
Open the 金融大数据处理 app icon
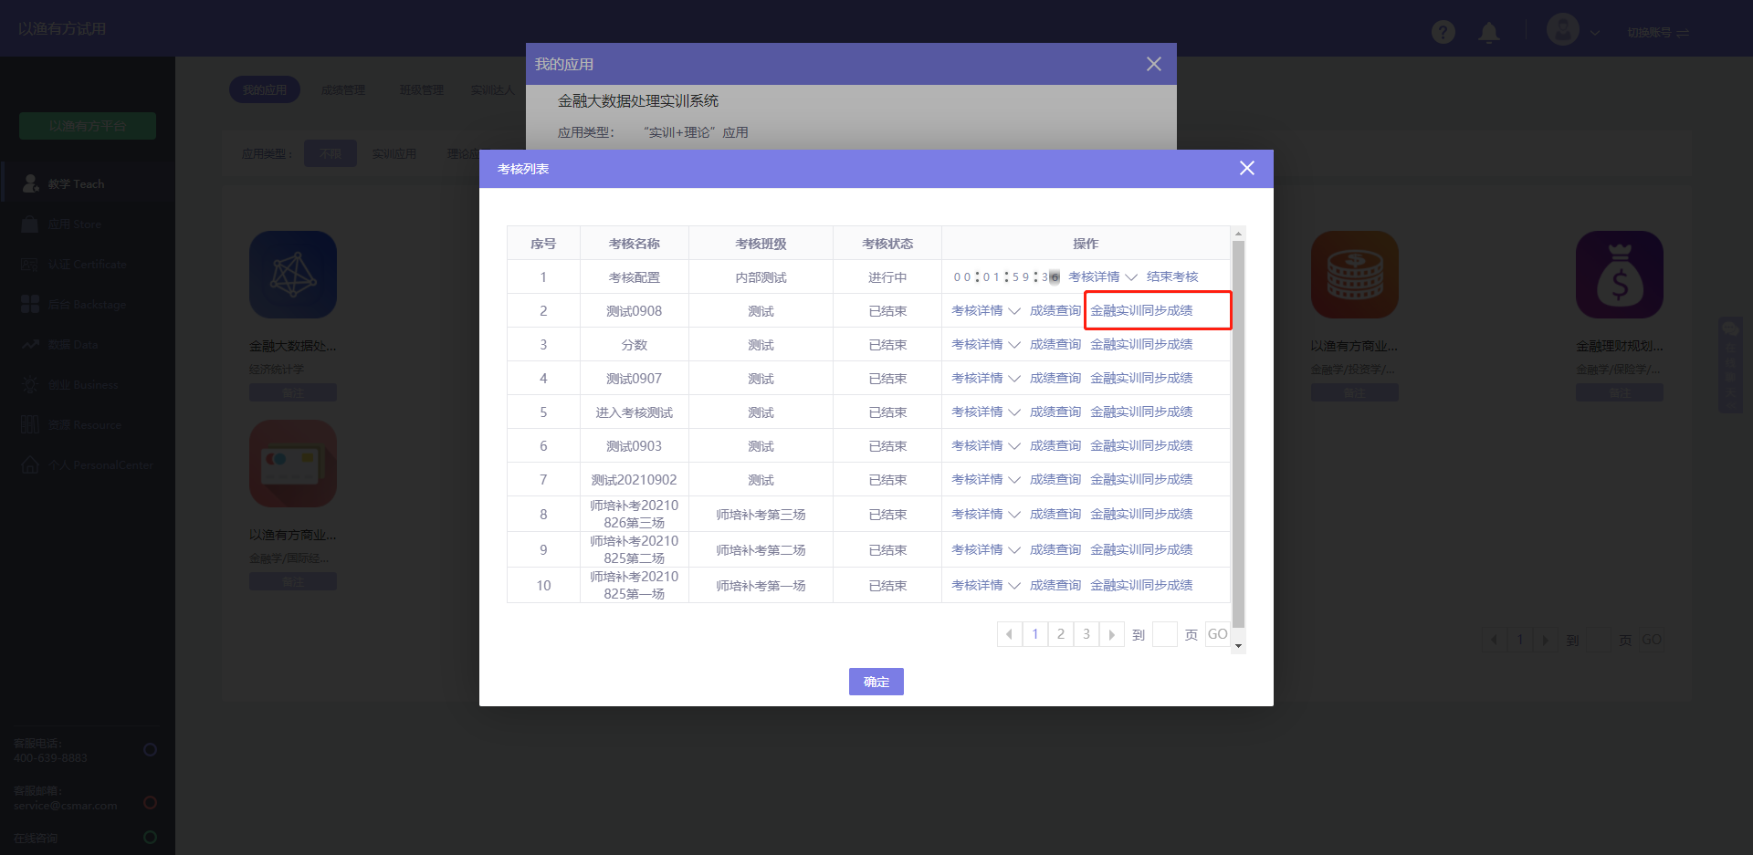click(x=293, y=275)
